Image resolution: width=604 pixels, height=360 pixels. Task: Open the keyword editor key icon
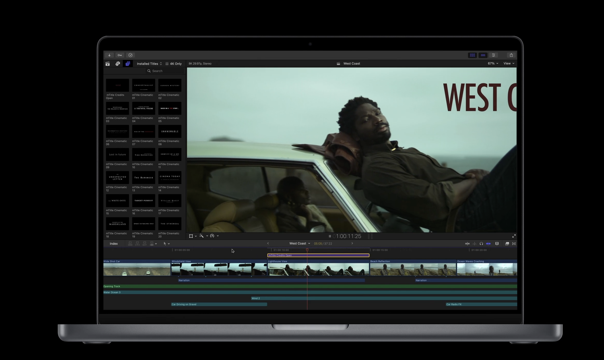pos(120,55)
